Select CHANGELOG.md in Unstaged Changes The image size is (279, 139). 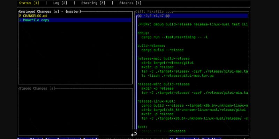click(x=35, y=16)
